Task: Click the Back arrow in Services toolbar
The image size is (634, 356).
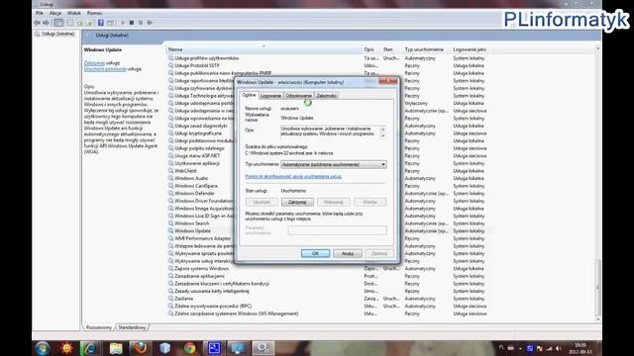Action: [38, 23]
